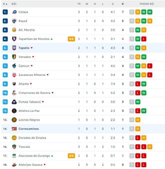Viewport: 165px width, 169px height.
Task: Sort standings by TR matches played column
Action: coord(79,4)
